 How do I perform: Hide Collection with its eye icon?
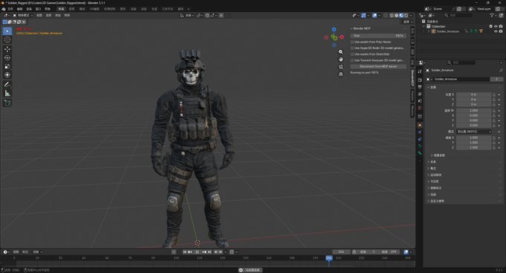(496, 27)
